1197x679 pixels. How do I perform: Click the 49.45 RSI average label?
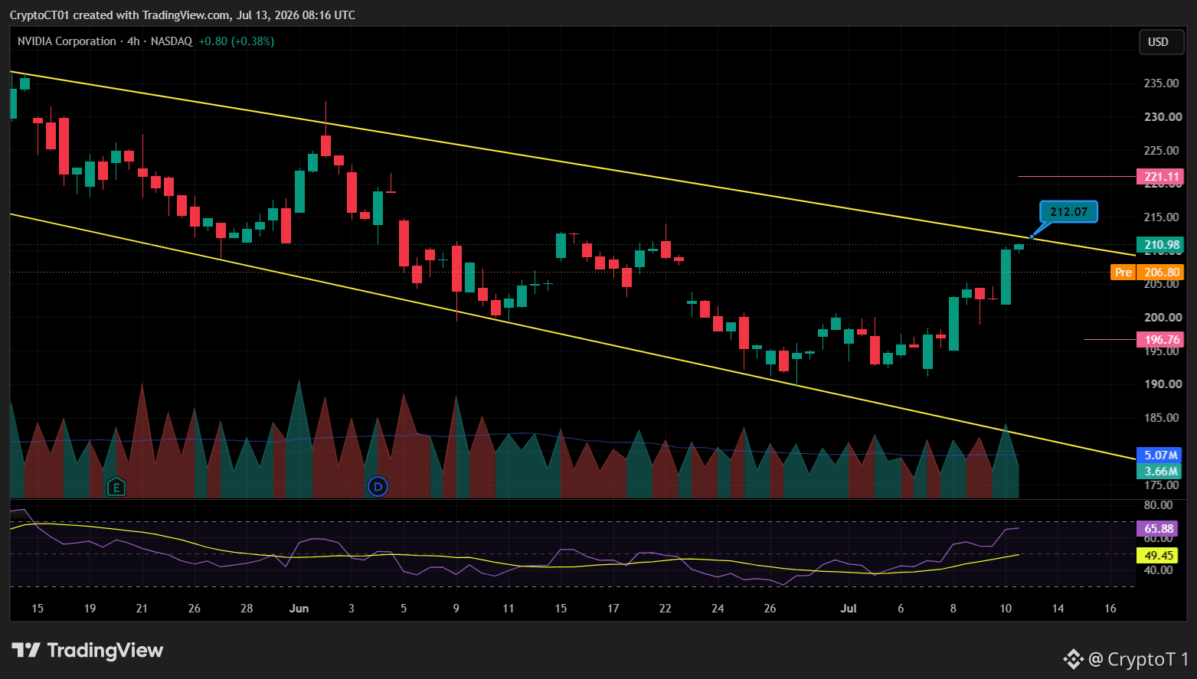[x=1159, y=556]
